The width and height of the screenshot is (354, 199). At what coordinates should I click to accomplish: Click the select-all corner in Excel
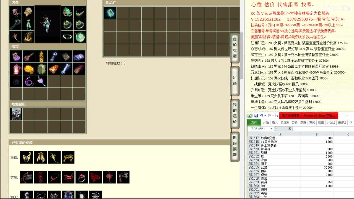click(254, 134)
